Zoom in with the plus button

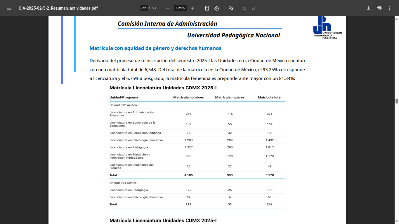[x=193, y=8]
